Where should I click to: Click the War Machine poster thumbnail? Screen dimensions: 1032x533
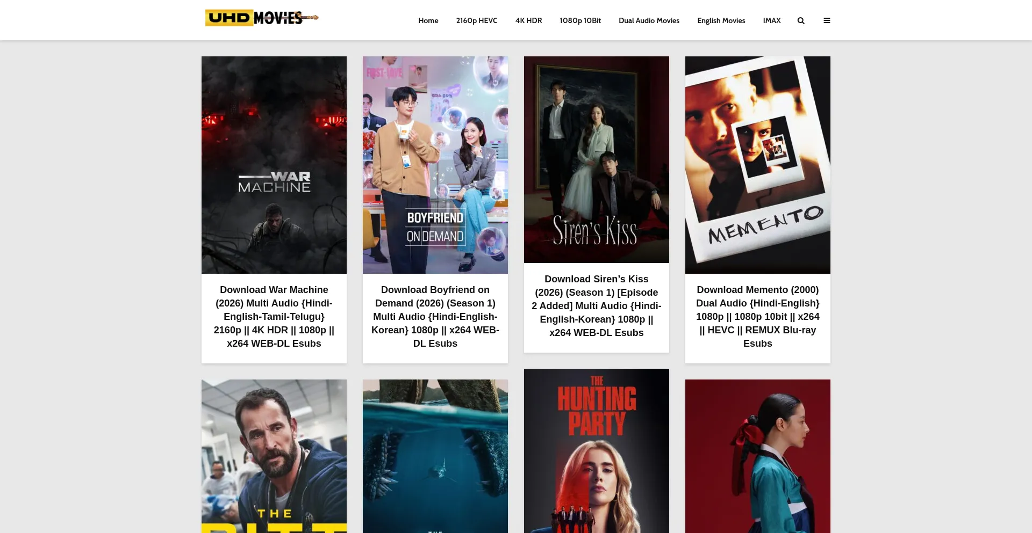(x=274, y=165)
